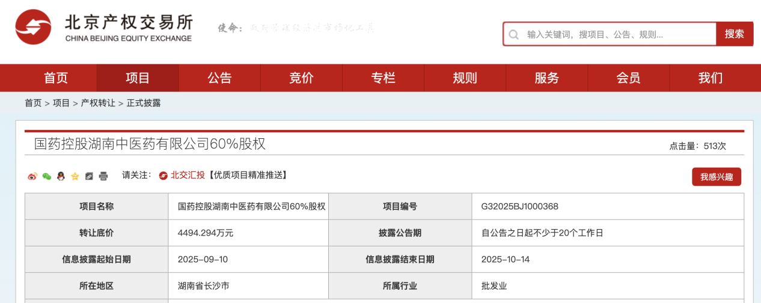Click the 信息披露起始日期 header cell

click(97, 259)
